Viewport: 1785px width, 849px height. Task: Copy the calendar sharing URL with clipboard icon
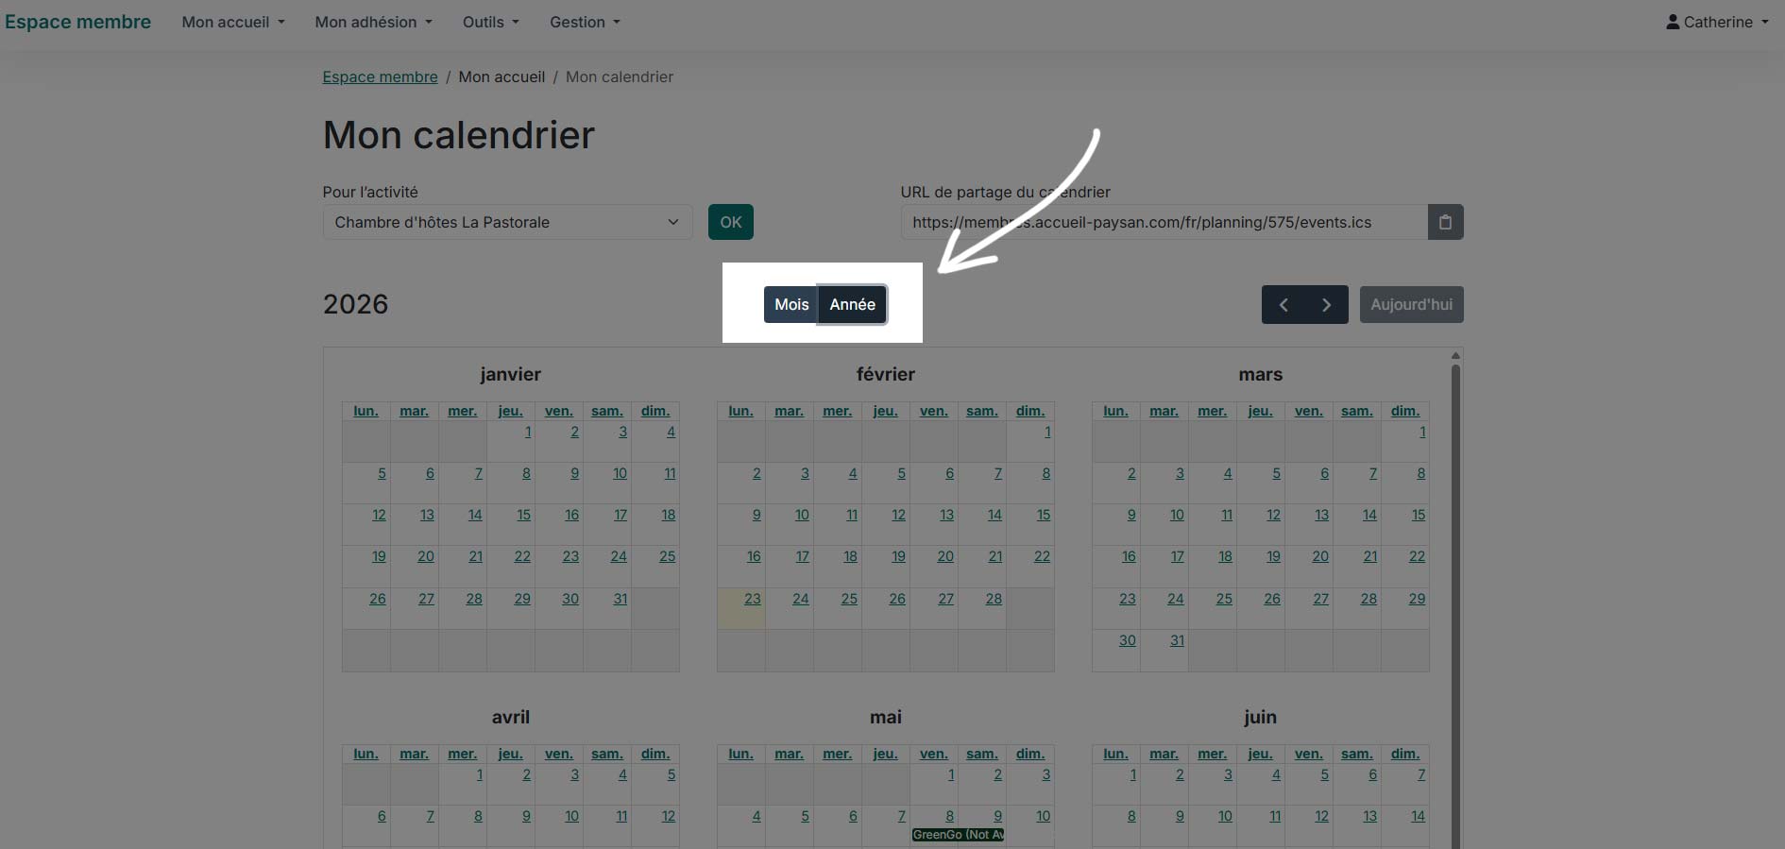point(1445,222)
